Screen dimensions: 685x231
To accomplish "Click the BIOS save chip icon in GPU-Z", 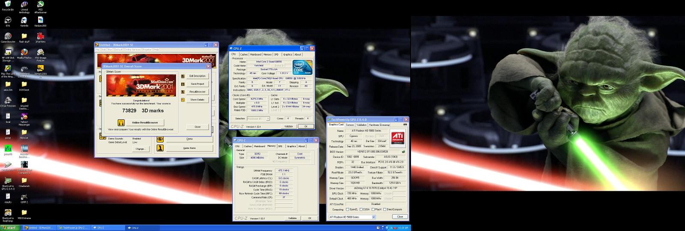I will [x=403, y=151].
